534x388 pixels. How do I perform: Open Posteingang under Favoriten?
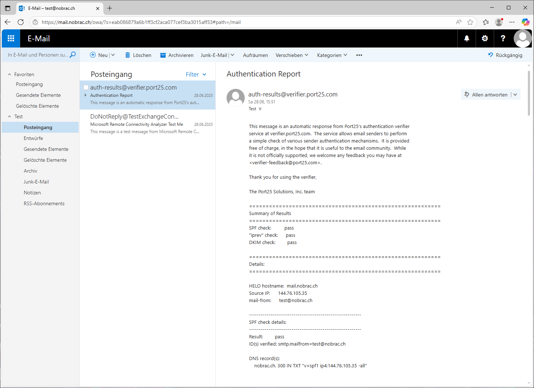pyautogui.click(x=29, y=84)
